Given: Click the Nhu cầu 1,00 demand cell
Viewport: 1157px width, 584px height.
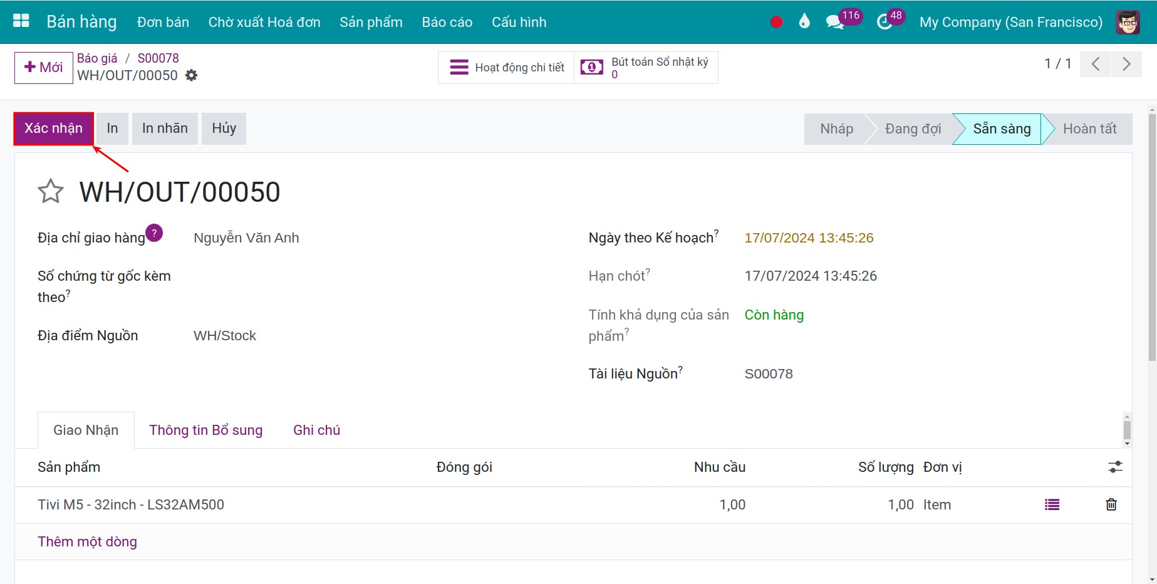Looking at the screenshot, I should tap(732, 504).
